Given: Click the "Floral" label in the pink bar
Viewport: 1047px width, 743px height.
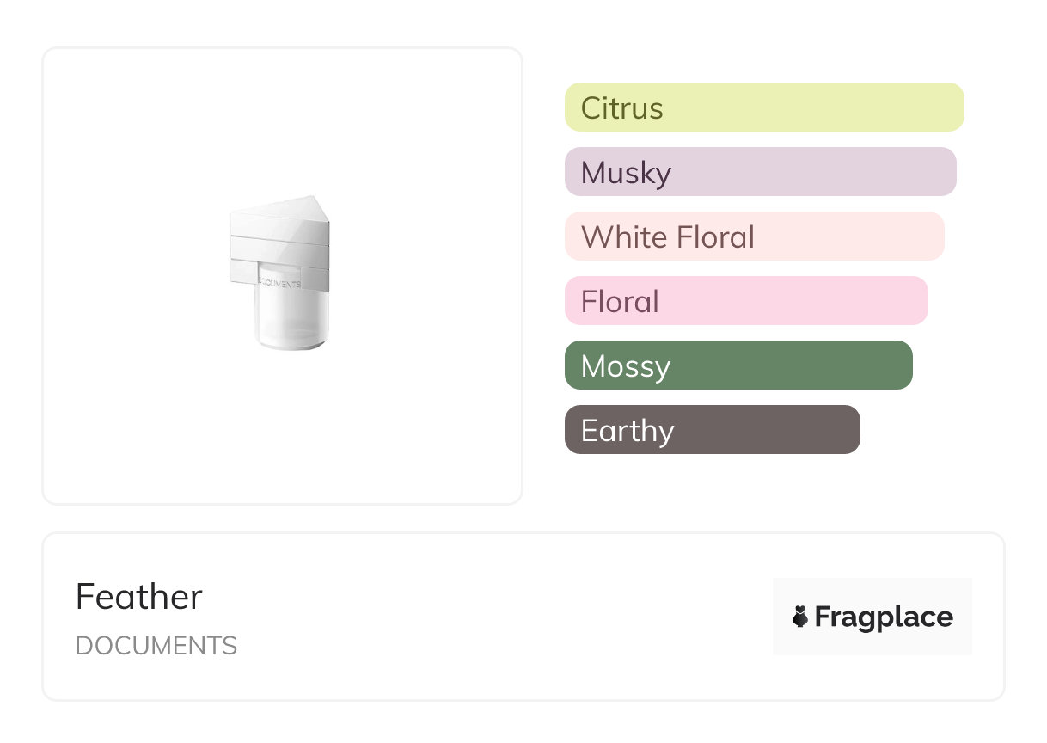Looking at the screenshot, I should (620, 302).
